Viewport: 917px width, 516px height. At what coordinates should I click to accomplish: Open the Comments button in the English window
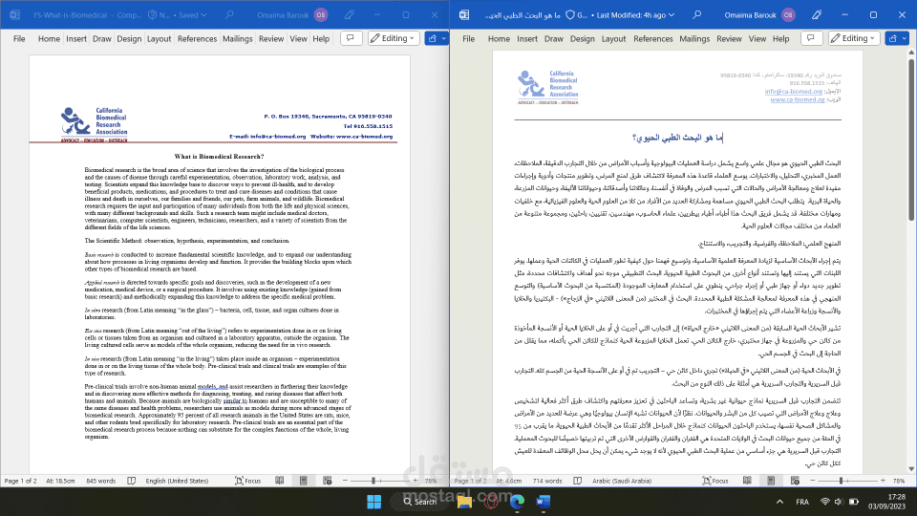351,38
